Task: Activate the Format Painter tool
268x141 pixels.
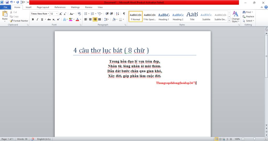Action: 19,21
